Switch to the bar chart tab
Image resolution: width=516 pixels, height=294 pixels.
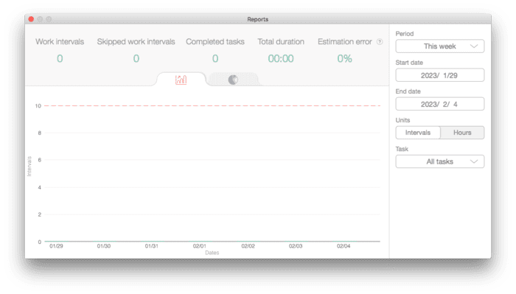coord(181,80)
